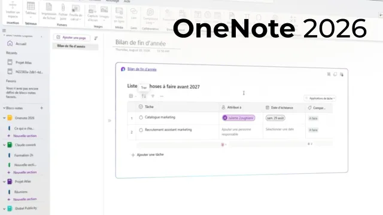
Task: Mark Catalogue marketing task complete
Action: (x=141, y=118)
